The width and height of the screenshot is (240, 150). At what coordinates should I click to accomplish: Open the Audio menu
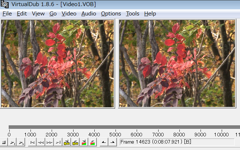click(x=89, y=14)
